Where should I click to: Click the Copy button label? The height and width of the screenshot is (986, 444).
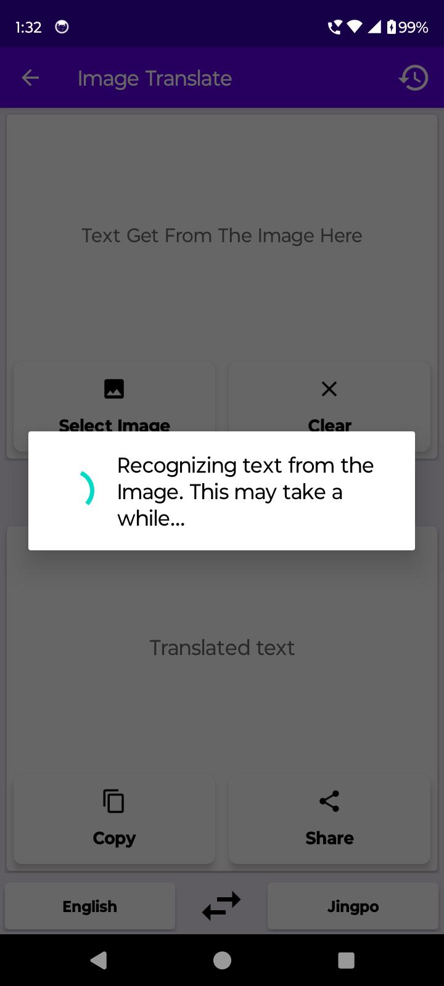point(114,838)
